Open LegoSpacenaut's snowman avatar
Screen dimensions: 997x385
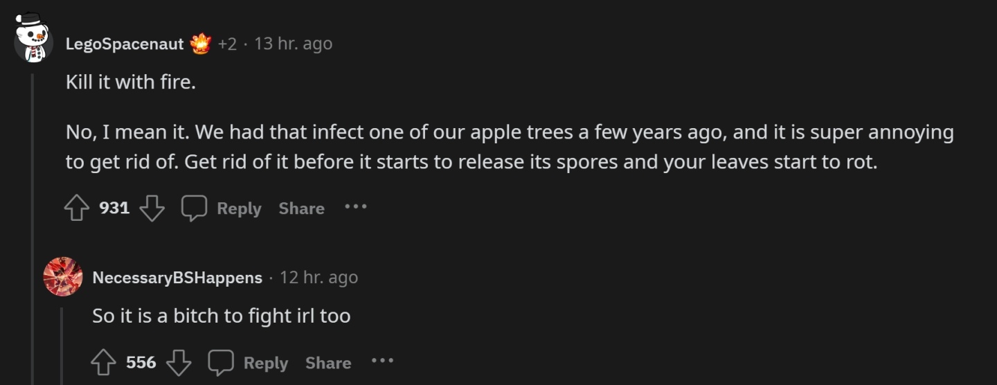pos(34,38)
